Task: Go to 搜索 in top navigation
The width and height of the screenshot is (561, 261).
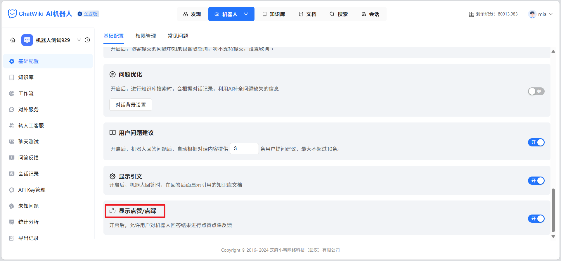Action: pyautogui.click(x=339, y=14)
